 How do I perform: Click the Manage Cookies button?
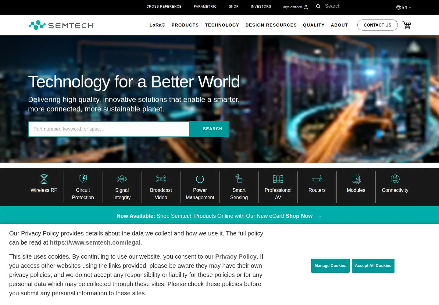point(330,266)
